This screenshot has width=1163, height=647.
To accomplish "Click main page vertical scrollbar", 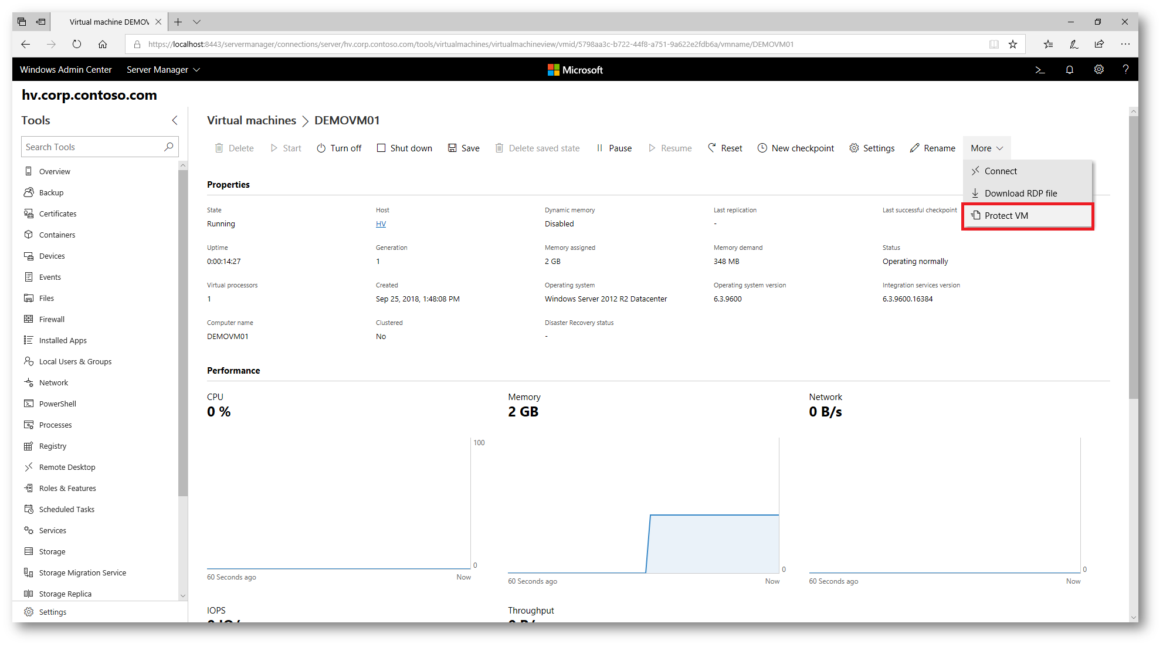I will tap(1133, 258).
